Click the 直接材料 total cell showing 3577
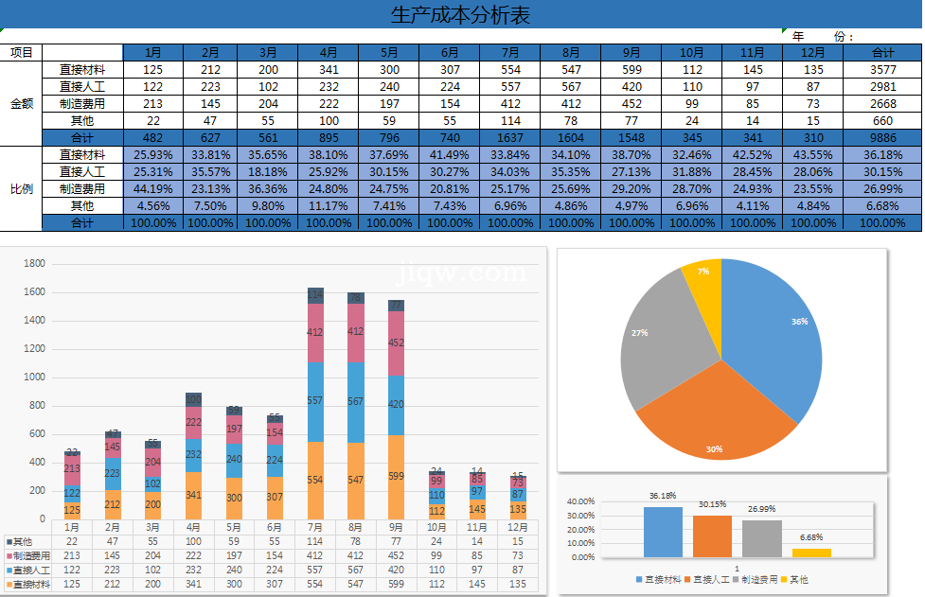Screen dimensions: 925x597 pyautogui.click(x=882, y=69)
